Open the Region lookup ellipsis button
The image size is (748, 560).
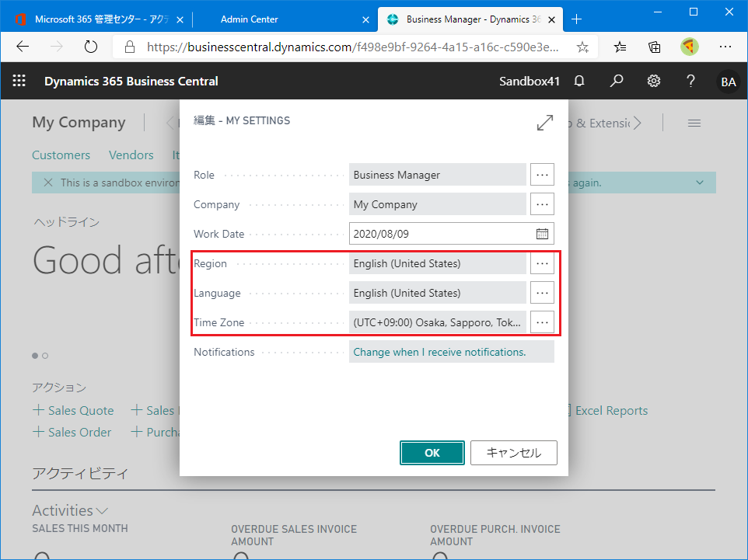pos(542,263)
